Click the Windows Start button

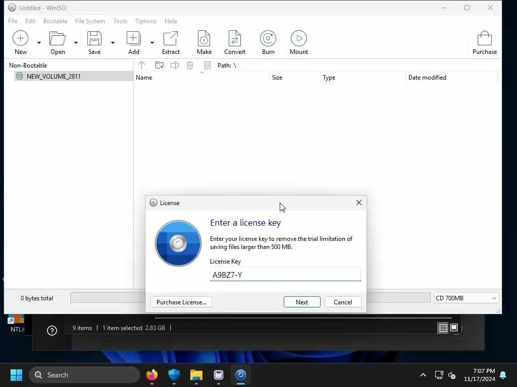(16, 375)
